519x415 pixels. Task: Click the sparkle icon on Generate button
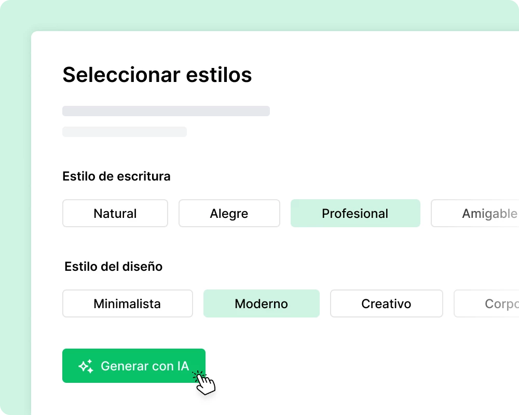(86, 366)
